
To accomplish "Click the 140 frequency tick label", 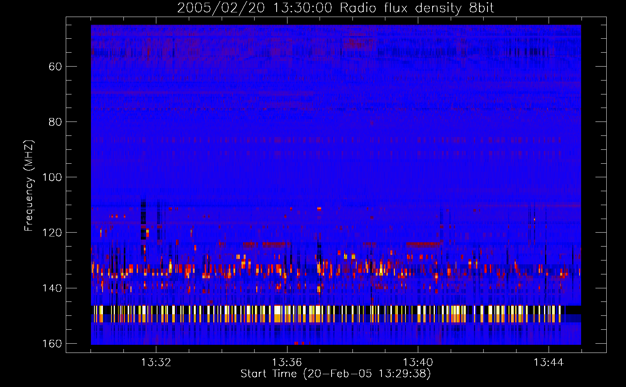I will click(52, 288).
